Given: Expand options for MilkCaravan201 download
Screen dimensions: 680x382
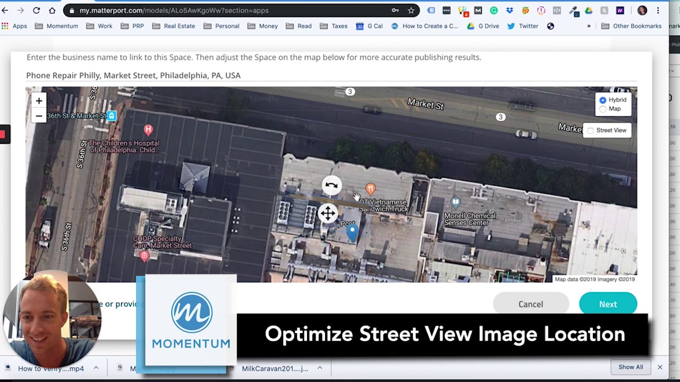Looking at the screenshot, I should (x=320, y=368).
